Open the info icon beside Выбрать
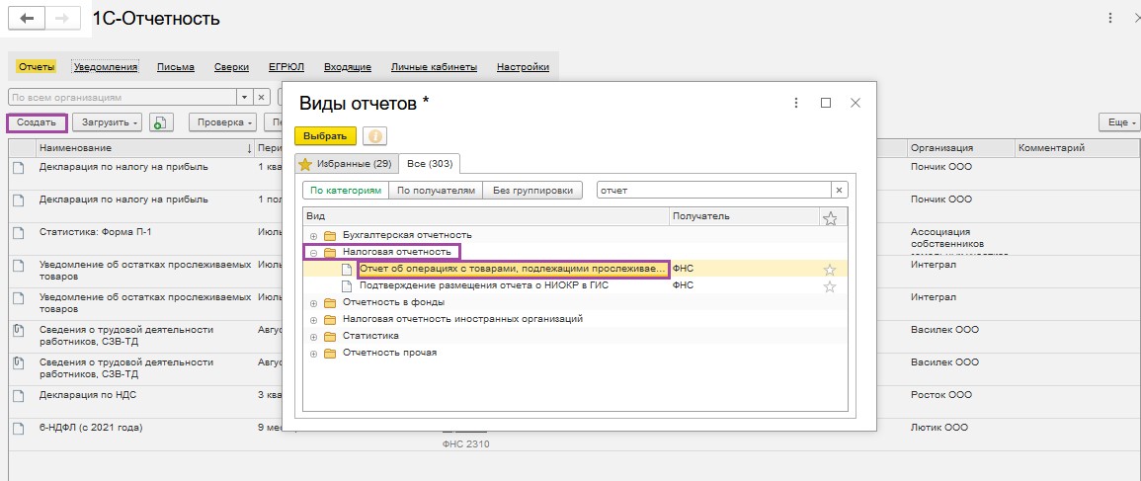 point(374,136)
